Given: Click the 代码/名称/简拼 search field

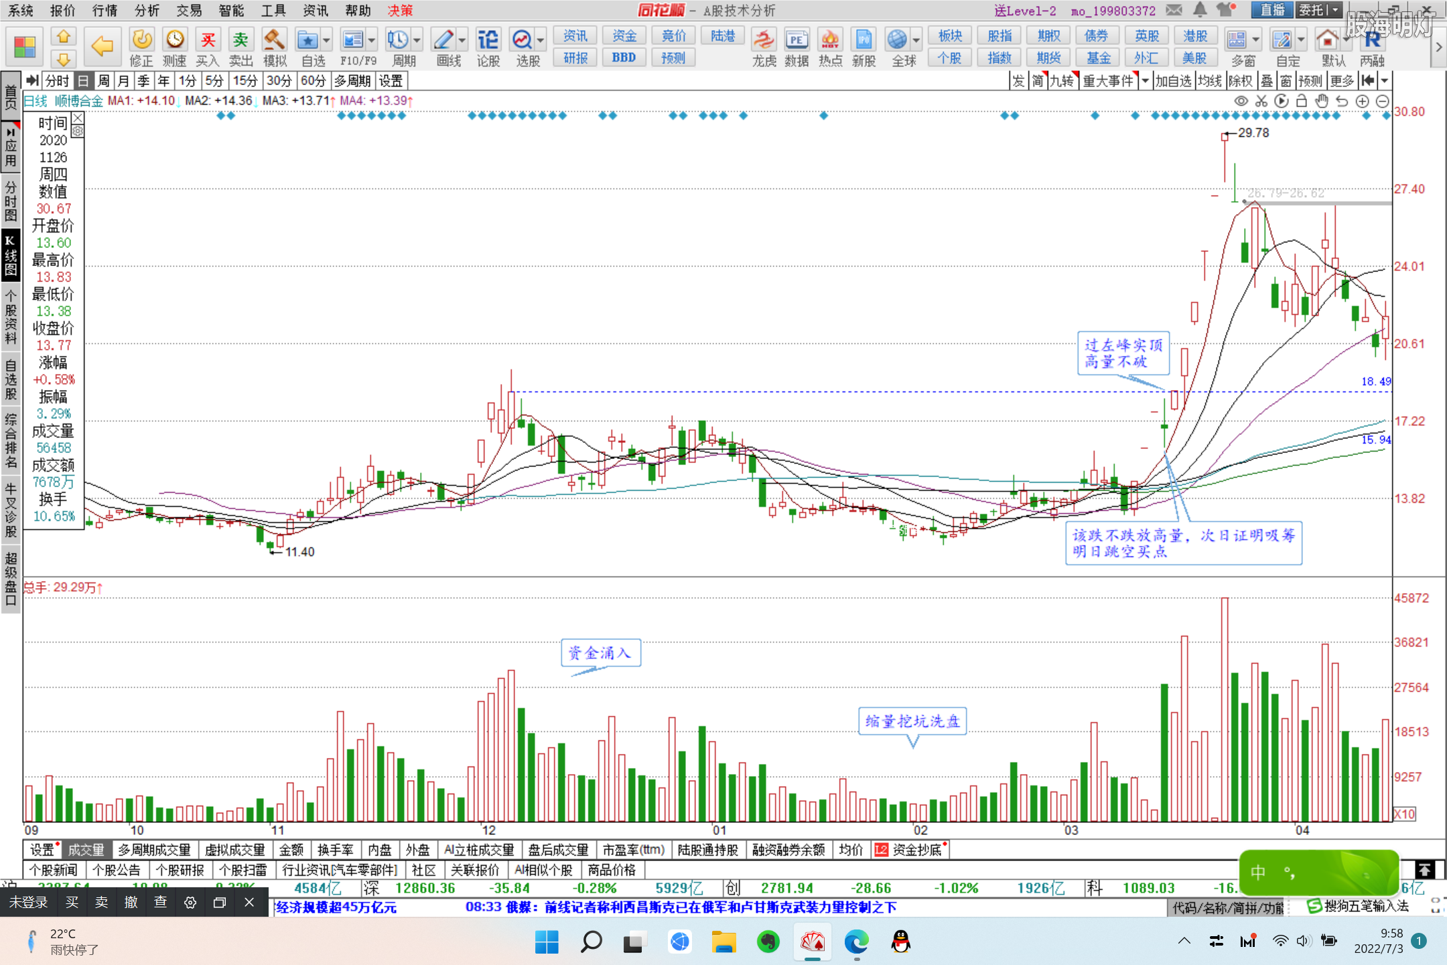Looking at the screenshot, I should pos(1227,907).
